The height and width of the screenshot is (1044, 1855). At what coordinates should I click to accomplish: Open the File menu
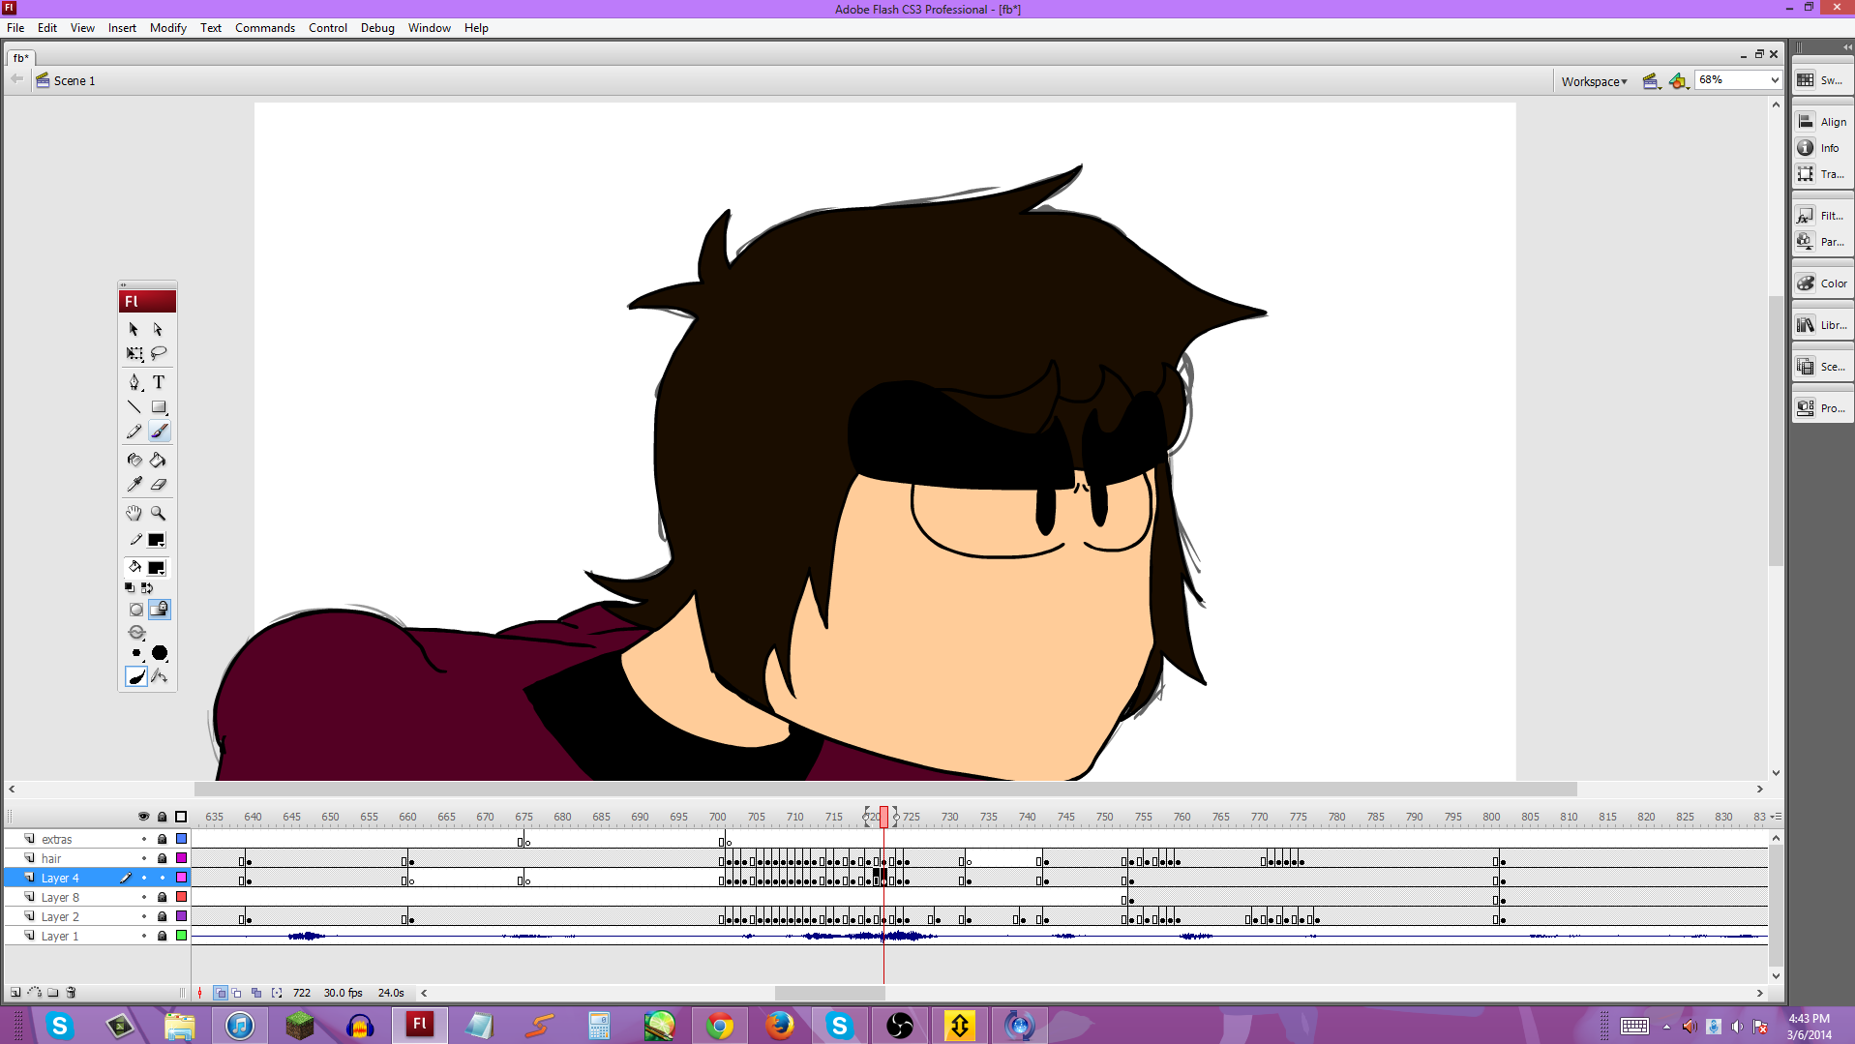point(15,28)
